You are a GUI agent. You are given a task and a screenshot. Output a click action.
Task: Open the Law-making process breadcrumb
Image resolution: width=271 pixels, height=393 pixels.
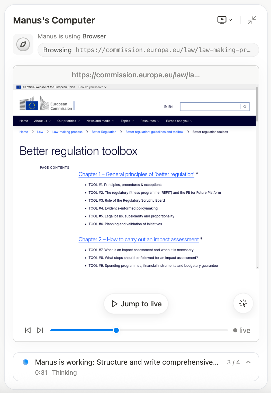67,132
